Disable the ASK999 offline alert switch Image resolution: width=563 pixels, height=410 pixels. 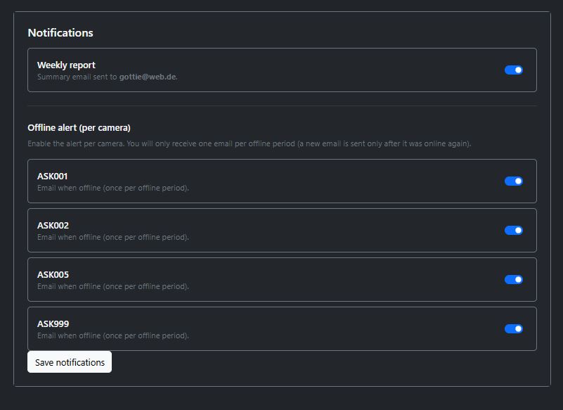tap(513, 328)
